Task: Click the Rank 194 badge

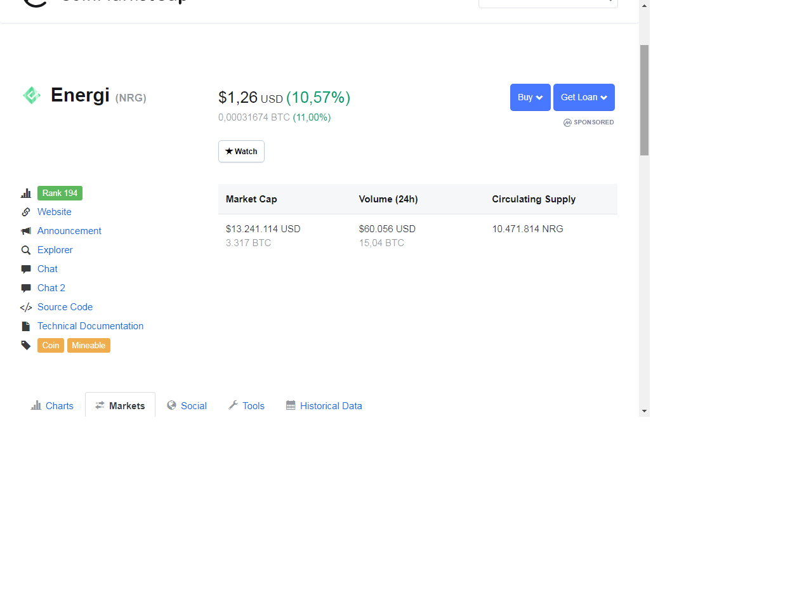Action: click(60, 193)
